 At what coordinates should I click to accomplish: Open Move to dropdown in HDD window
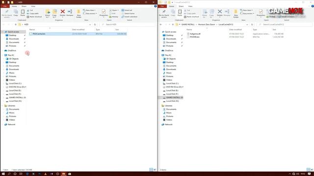coord(48,14)
